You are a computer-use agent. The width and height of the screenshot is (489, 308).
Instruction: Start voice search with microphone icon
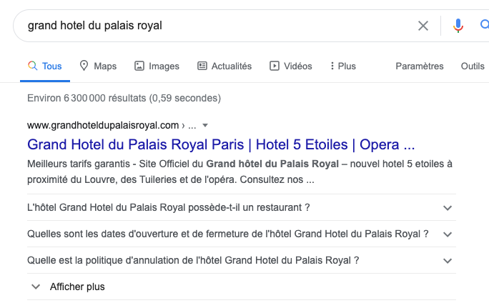point(458,26)
